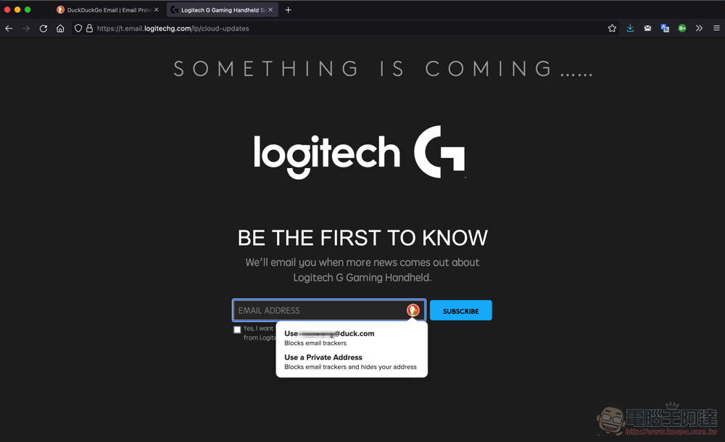Bookmark this page with the star icon
This screenshot has width=725, height=442.
coord(612,29)
